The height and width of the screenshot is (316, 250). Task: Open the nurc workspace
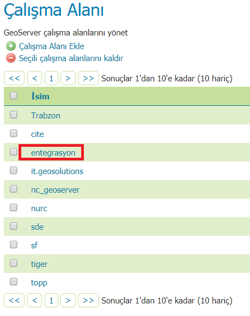[x=39, y=208]
